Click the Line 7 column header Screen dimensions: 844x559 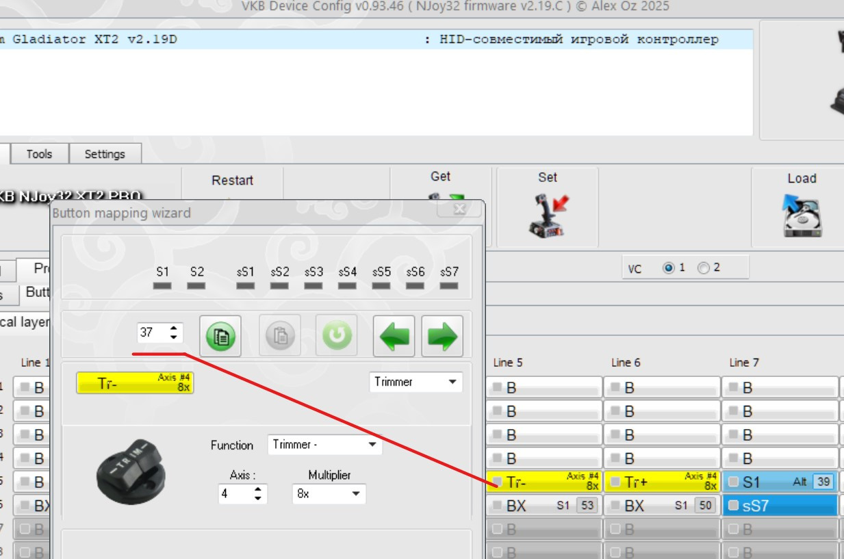pyautogui.click(x=744, y=363)
